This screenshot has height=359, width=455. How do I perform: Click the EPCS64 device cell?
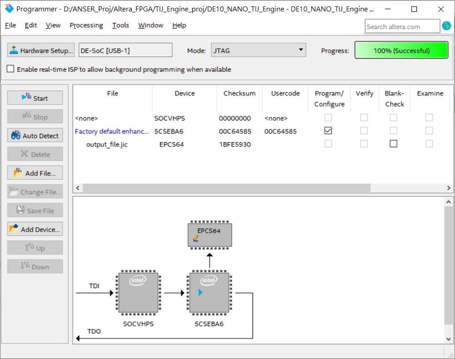[172, 144]
